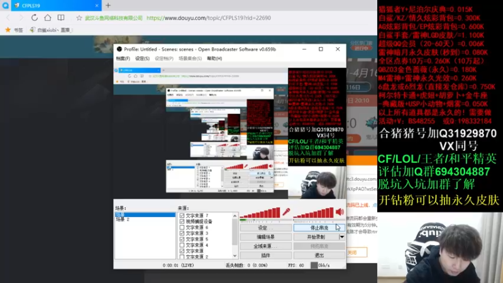Open OBS 设定... settings button

coord(265,228)
